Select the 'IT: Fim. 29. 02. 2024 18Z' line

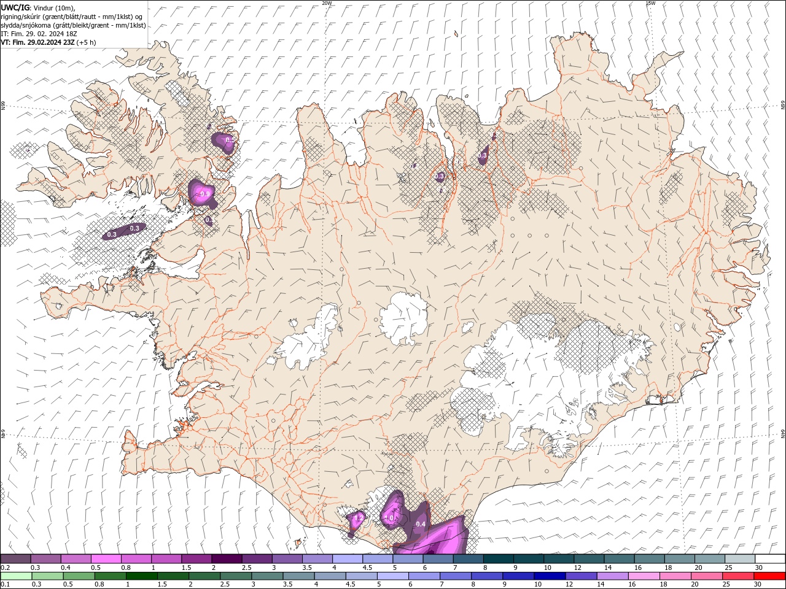pyautogui.click(x=39, y=34)
